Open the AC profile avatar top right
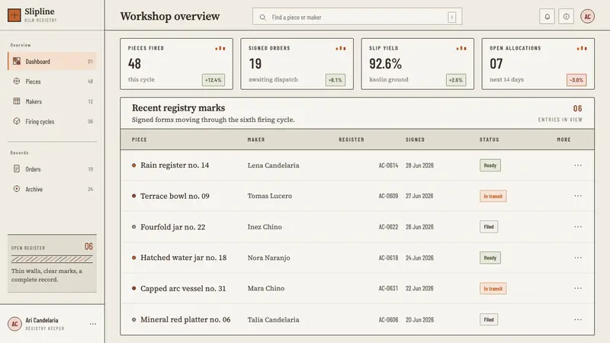This screenshot has width=610, height=343. click(x=587, y=17)
